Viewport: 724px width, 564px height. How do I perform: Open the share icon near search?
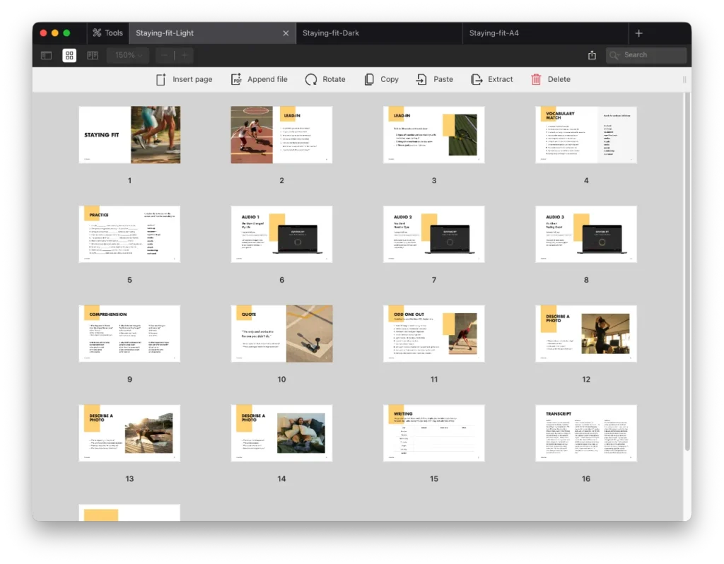click(x=592, y=55)
